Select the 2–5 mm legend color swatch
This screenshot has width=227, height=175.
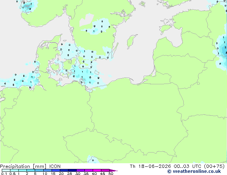(31, 170)
